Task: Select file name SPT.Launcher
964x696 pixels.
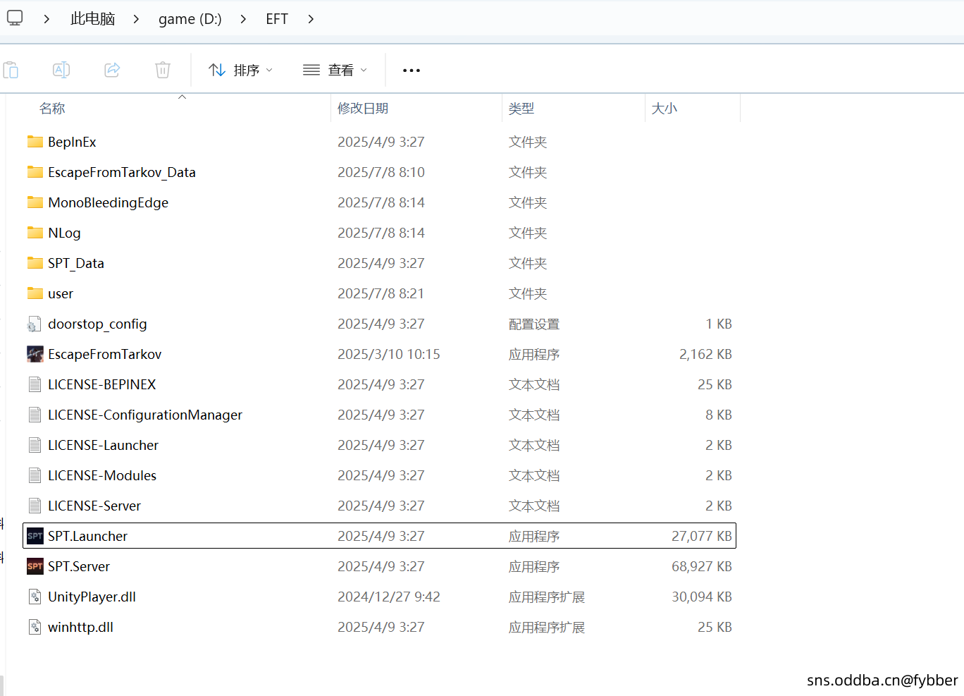Action: tap(88, 536)
